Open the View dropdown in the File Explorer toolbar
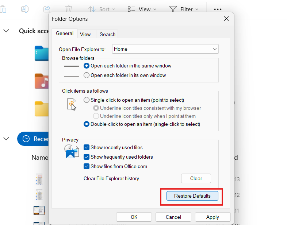The image size is (287, 225). click(x=142, y=9)
